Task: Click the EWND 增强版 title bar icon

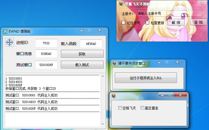Action: click(x=5, y=31)
